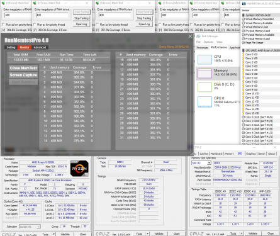Click the Core 4 Clock sensor icon
The width and height of the screenshot is (280, 236).
pos(244,133)
